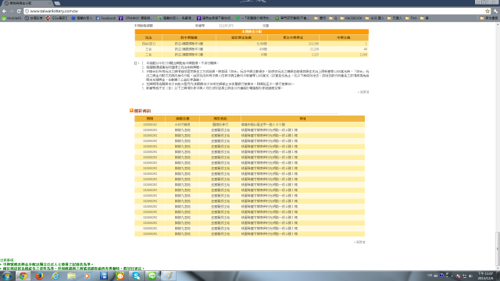This screenshot has height=281, width=500.
Task: Launch Internet Explorer from the taskbar
Action: 55,276
